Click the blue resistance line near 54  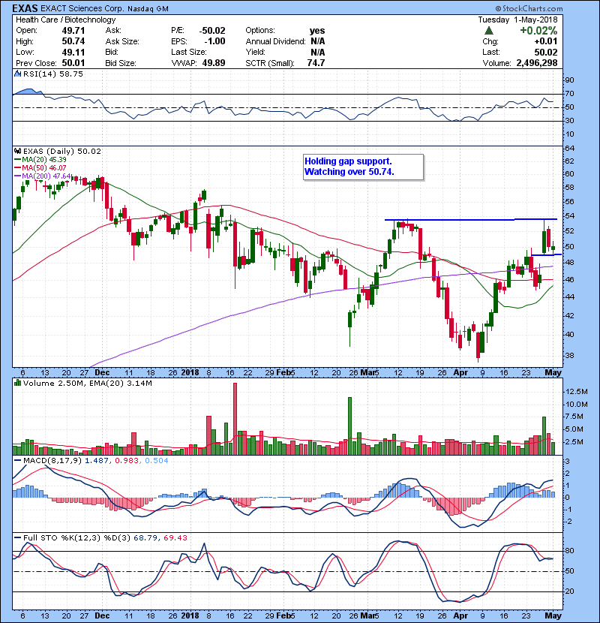[471, 219]
